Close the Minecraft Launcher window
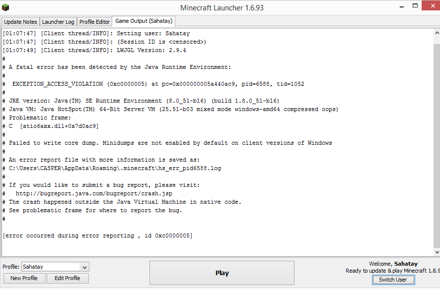Screen dimensions: 440x289 pos(432,5)
